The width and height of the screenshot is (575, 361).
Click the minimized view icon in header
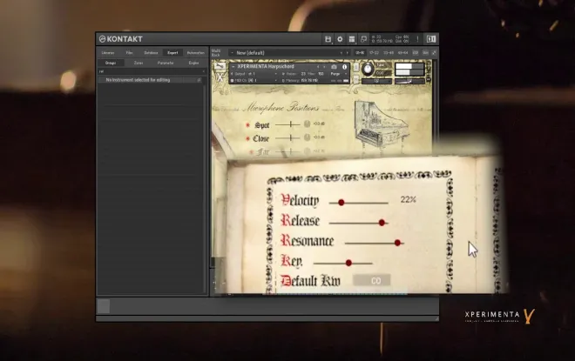(363, 39)
